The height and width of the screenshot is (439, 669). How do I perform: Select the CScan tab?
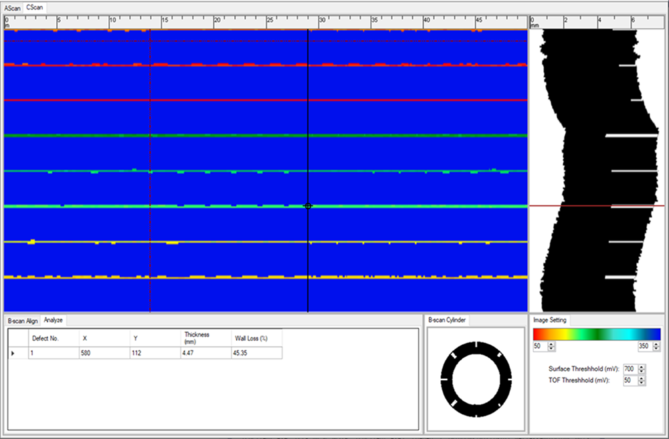[x=35, y=7]
